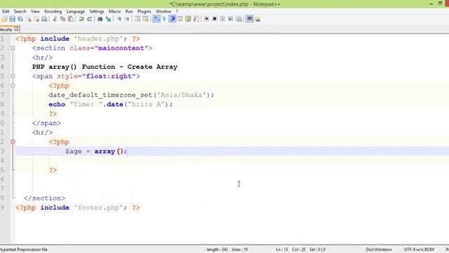The width and height of the screenshot is (449, 253).
Task: Open the Search menu
Action: pyautogui.click(x=20, y=11)
